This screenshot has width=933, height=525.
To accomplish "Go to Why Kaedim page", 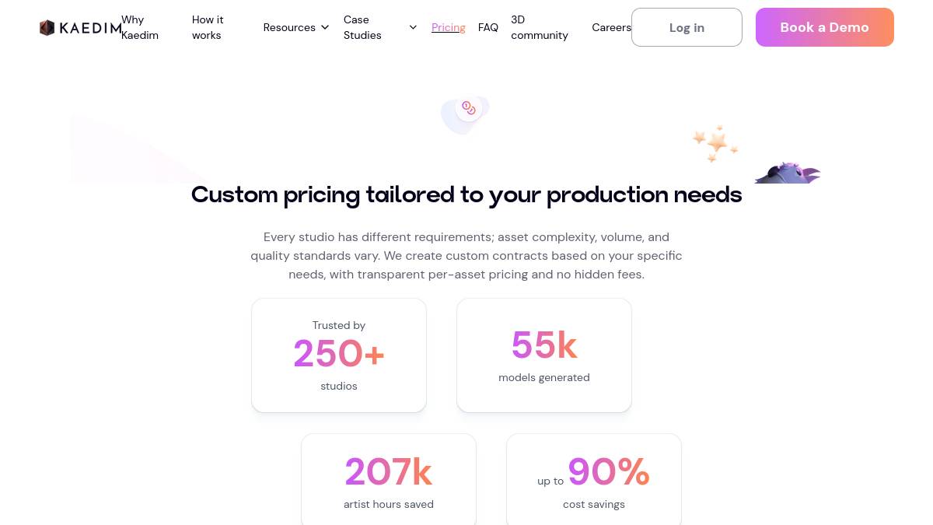I will [x=140, y=27].
